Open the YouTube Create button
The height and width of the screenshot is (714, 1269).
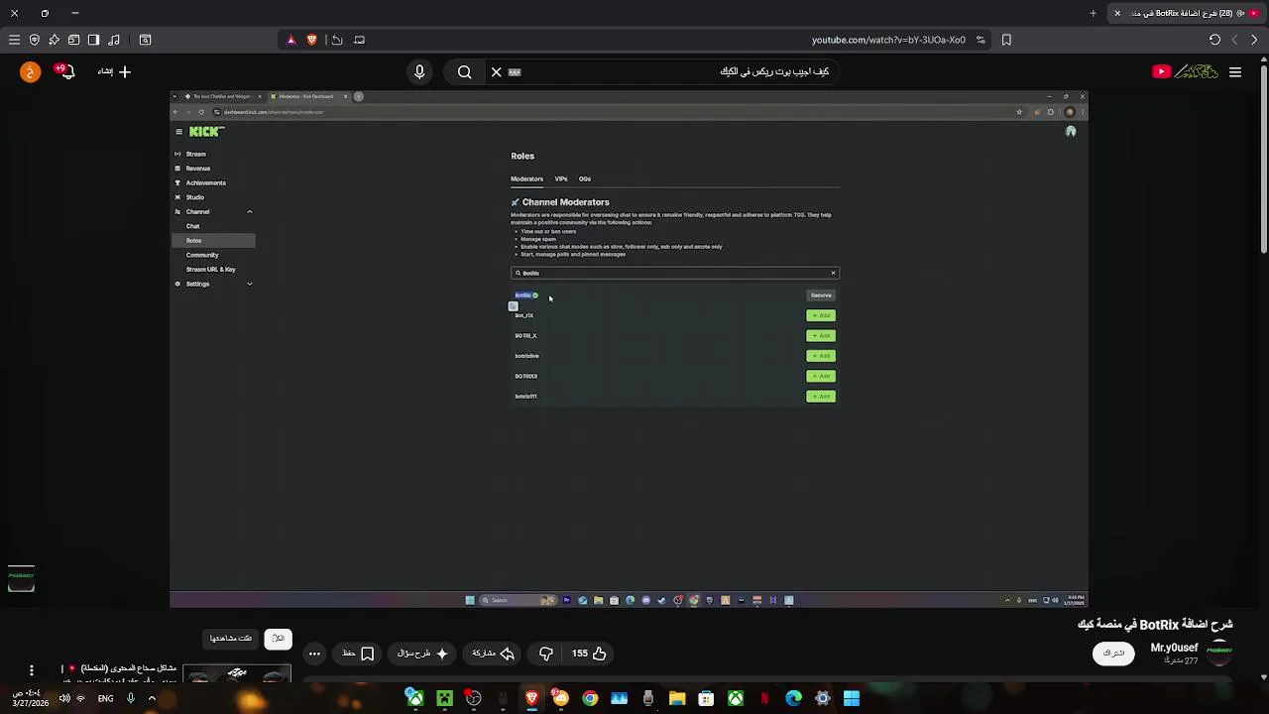click(114, 71)
